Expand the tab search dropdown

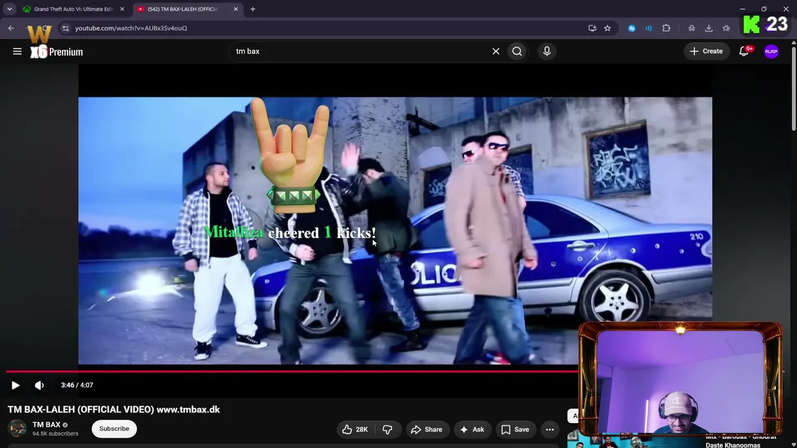pyautogui.click(x=9, y=9)
